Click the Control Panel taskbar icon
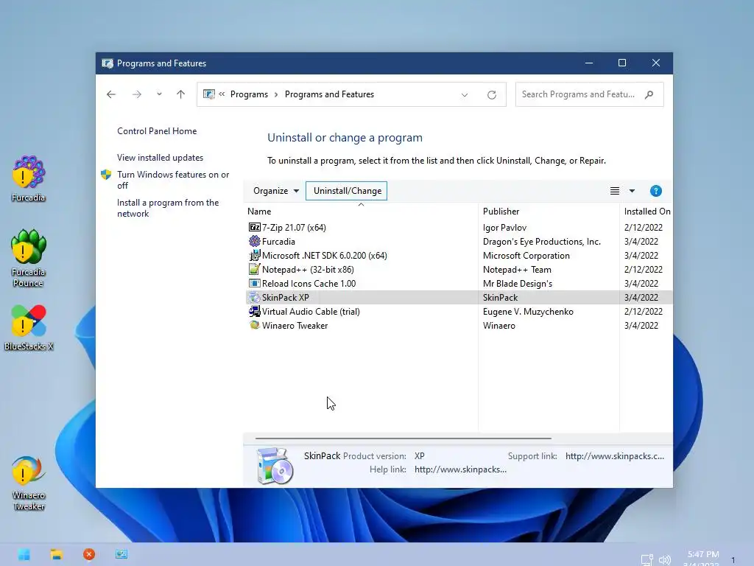 121,554
